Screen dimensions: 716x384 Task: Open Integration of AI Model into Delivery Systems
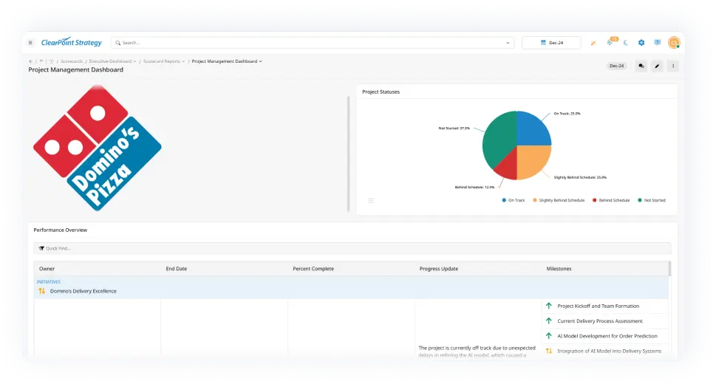click(609, 351)
